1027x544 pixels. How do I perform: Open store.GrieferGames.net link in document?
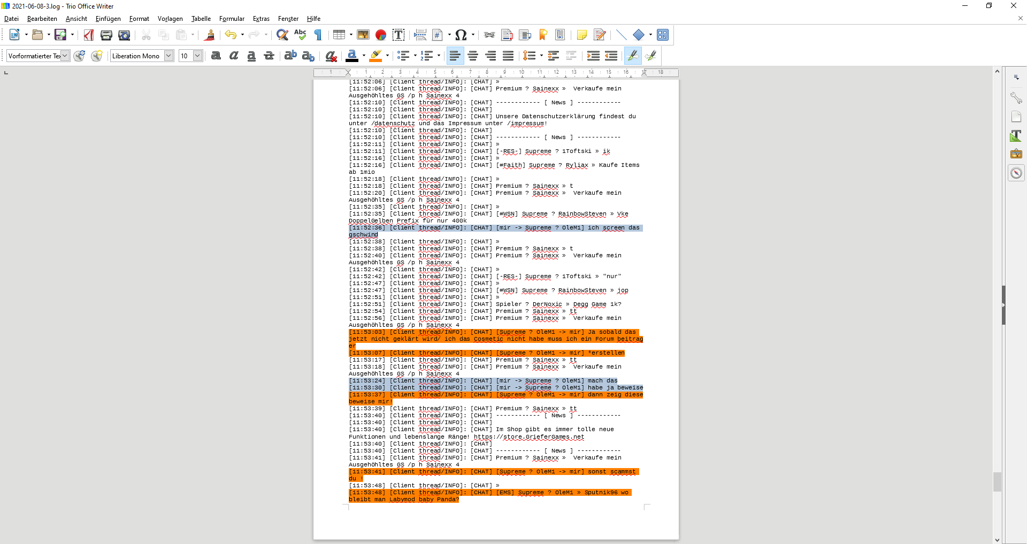[x=529, y=437]
